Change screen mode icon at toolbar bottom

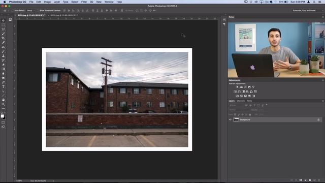(3, 127)
